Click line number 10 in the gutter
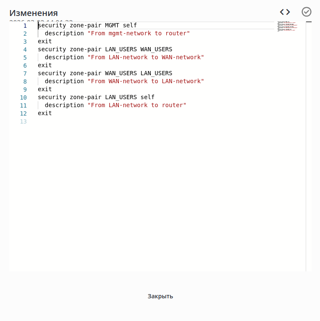 pyautogui.click(x=24, y=97)
